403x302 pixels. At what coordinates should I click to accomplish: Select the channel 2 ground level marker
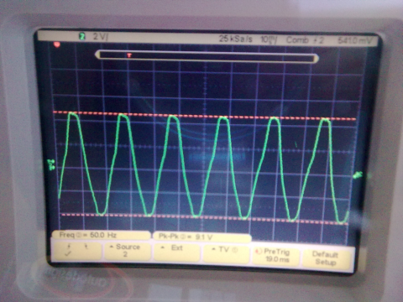[x=51, y=164]
